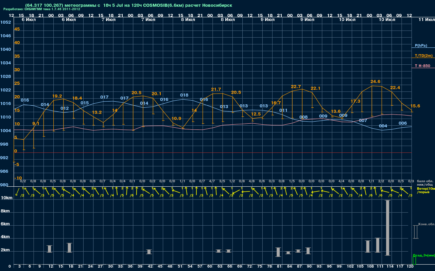
Task: Click the pressure label 011
Action: click(283, 110)
